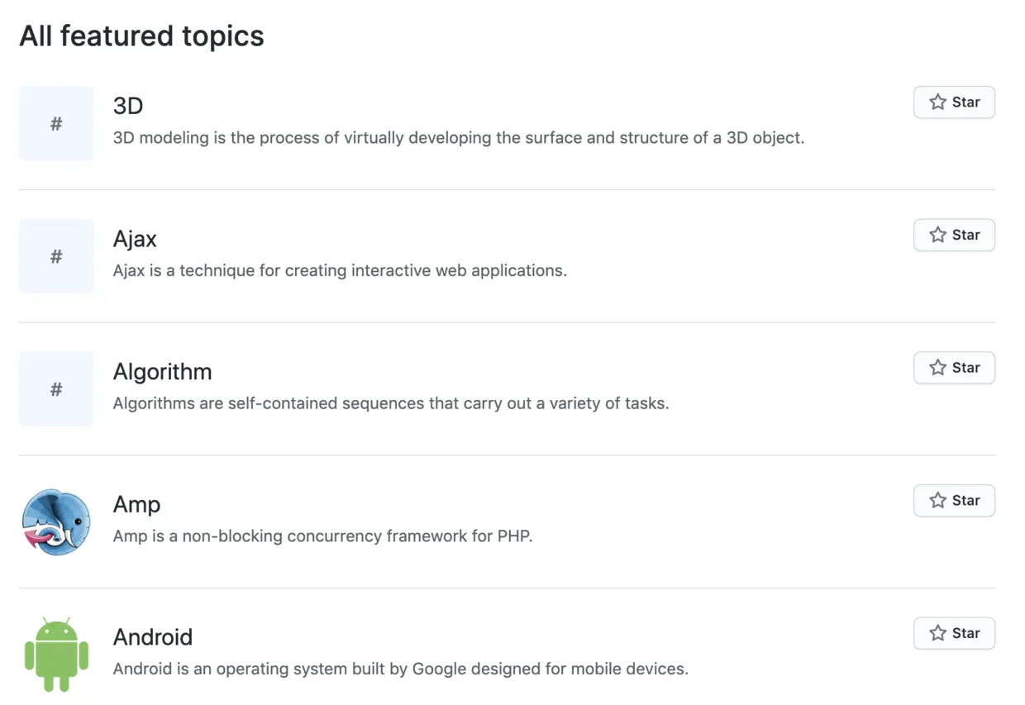Open the Amp topic title link
Viewport: 1025px width, 705px height.
[x=136, y=504]
